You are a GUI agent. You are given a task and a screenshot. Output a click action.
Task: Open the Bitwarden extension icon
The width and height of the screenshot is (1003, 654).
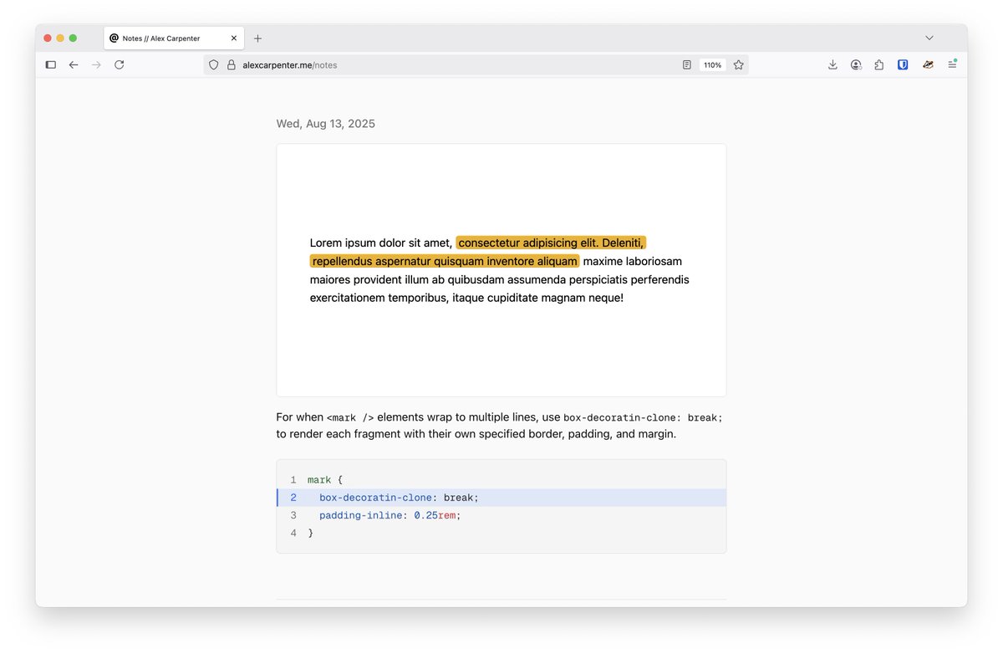pos(902,64)
